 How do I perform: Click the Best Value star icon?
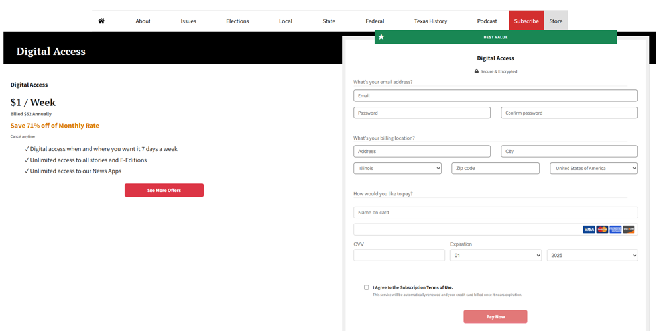[x=381, y=37]
